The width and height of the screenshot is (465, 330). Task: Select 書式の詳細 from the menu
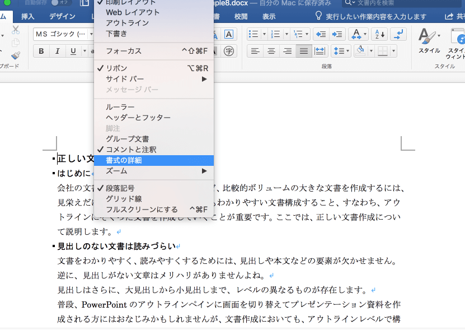click(x=154, y=160)
